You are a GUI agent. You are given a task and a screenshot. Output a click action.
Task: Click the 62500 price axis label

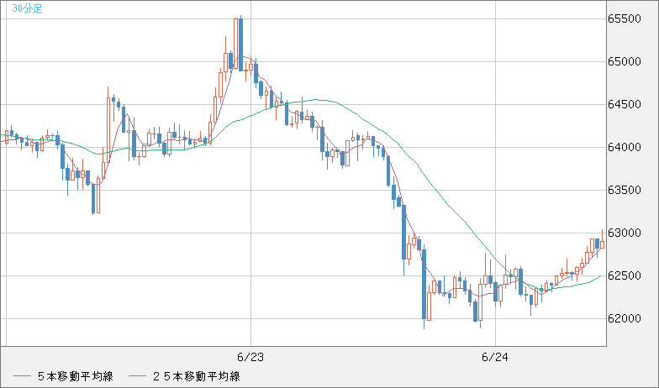(625, 275)
